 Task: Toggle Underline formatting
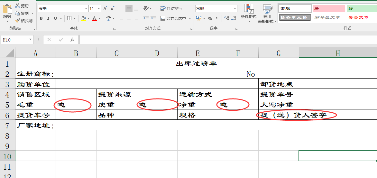[x=55, y=18]
